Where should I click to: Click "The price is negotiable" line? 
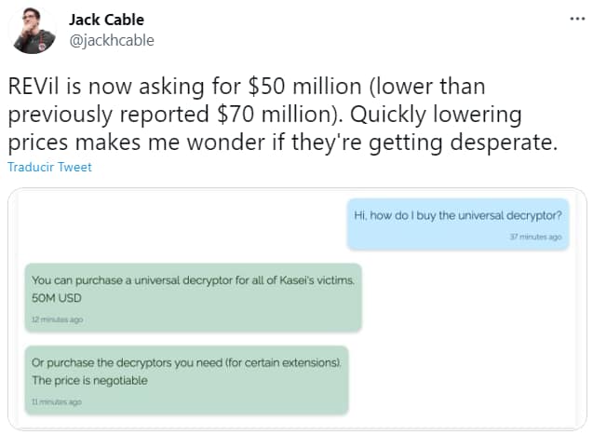(89, 380)
